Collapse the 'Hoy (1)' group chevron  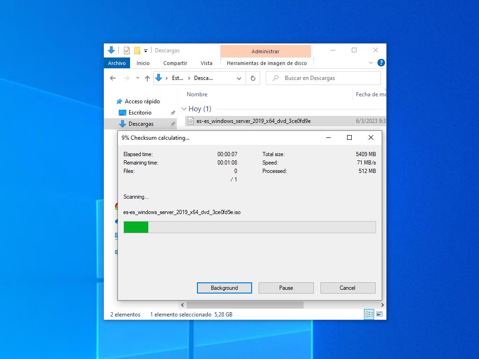[184, 108]
